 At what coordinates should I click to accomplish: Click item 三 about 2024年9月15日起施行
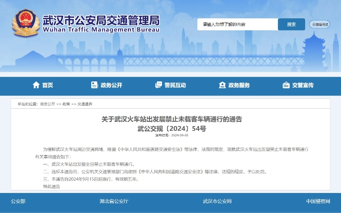91,179
